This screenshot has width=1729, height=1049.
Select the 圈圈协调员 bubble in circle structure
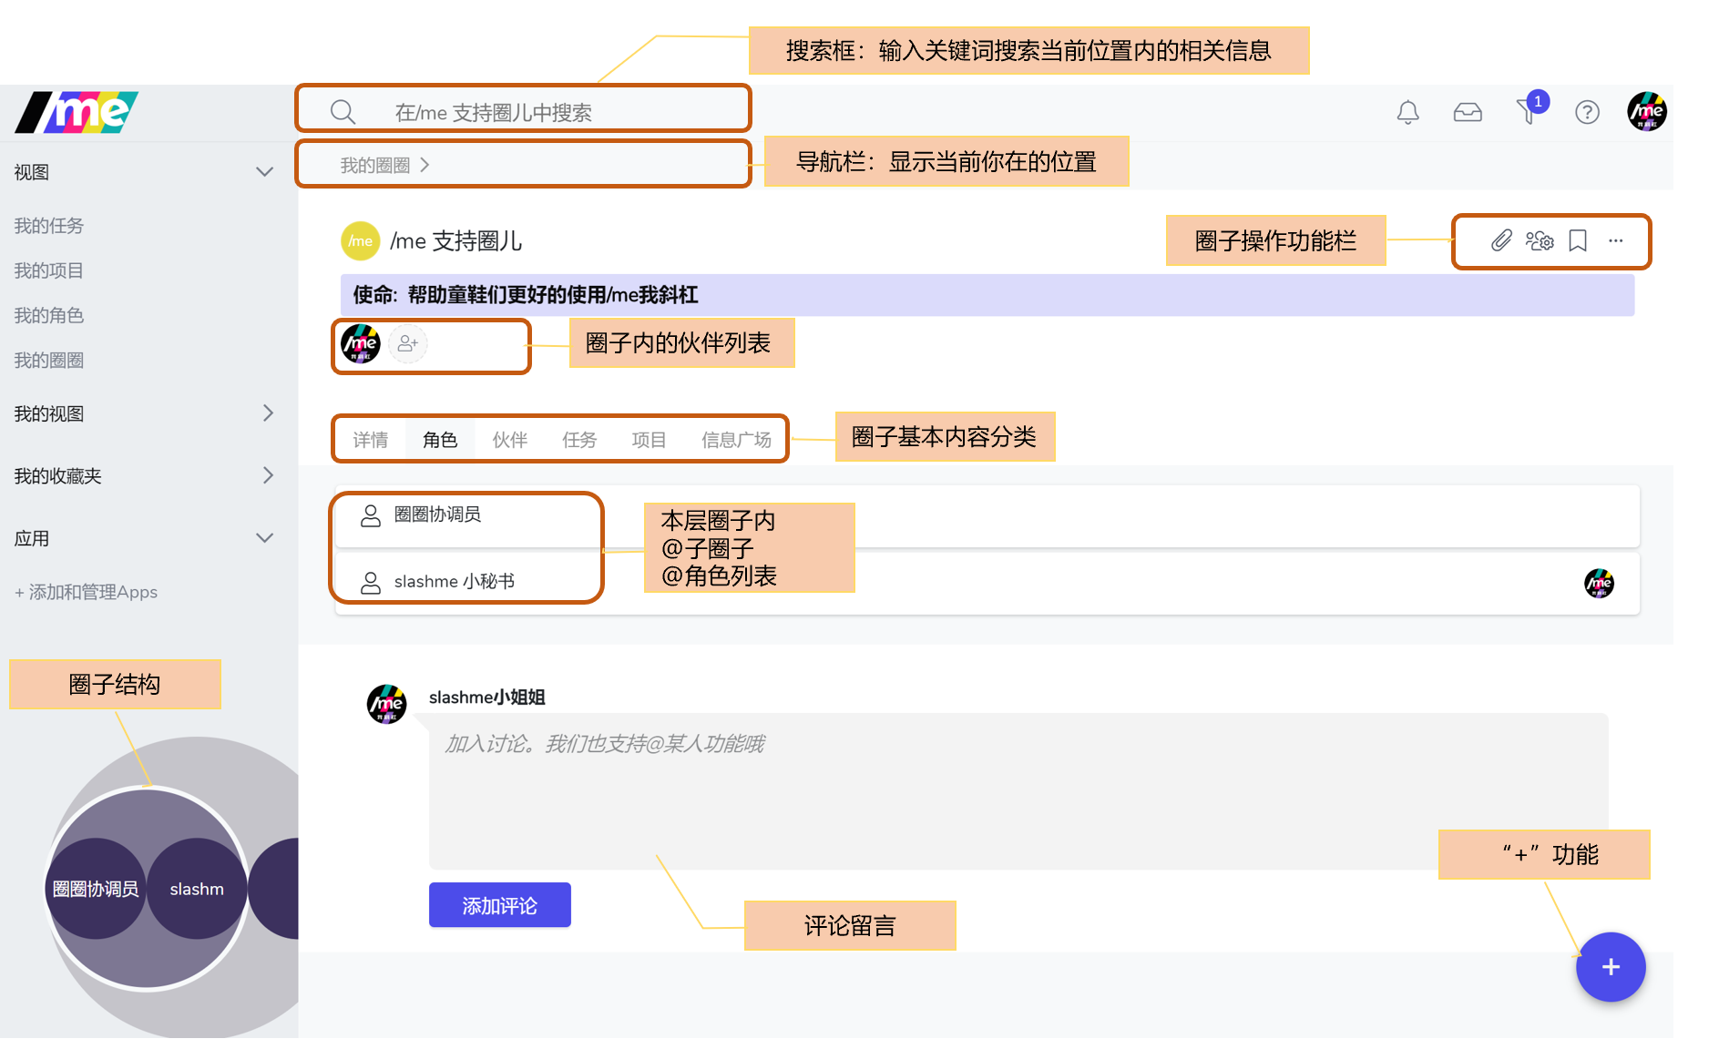coord(96,889)
